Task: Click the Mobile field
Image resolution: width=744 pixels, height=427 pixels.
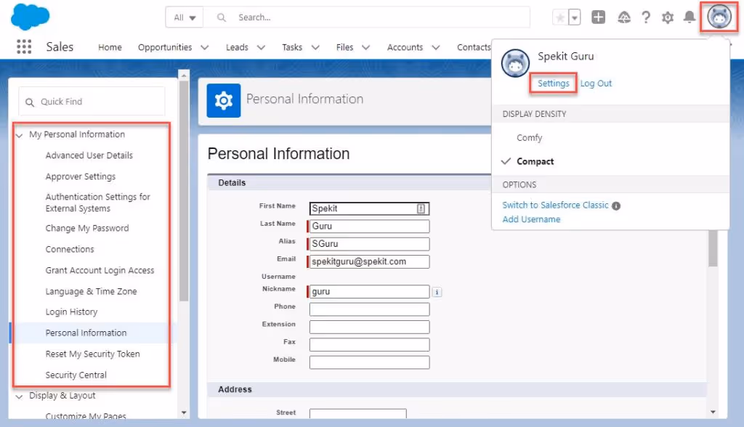Action: click(x=369, y=362)
